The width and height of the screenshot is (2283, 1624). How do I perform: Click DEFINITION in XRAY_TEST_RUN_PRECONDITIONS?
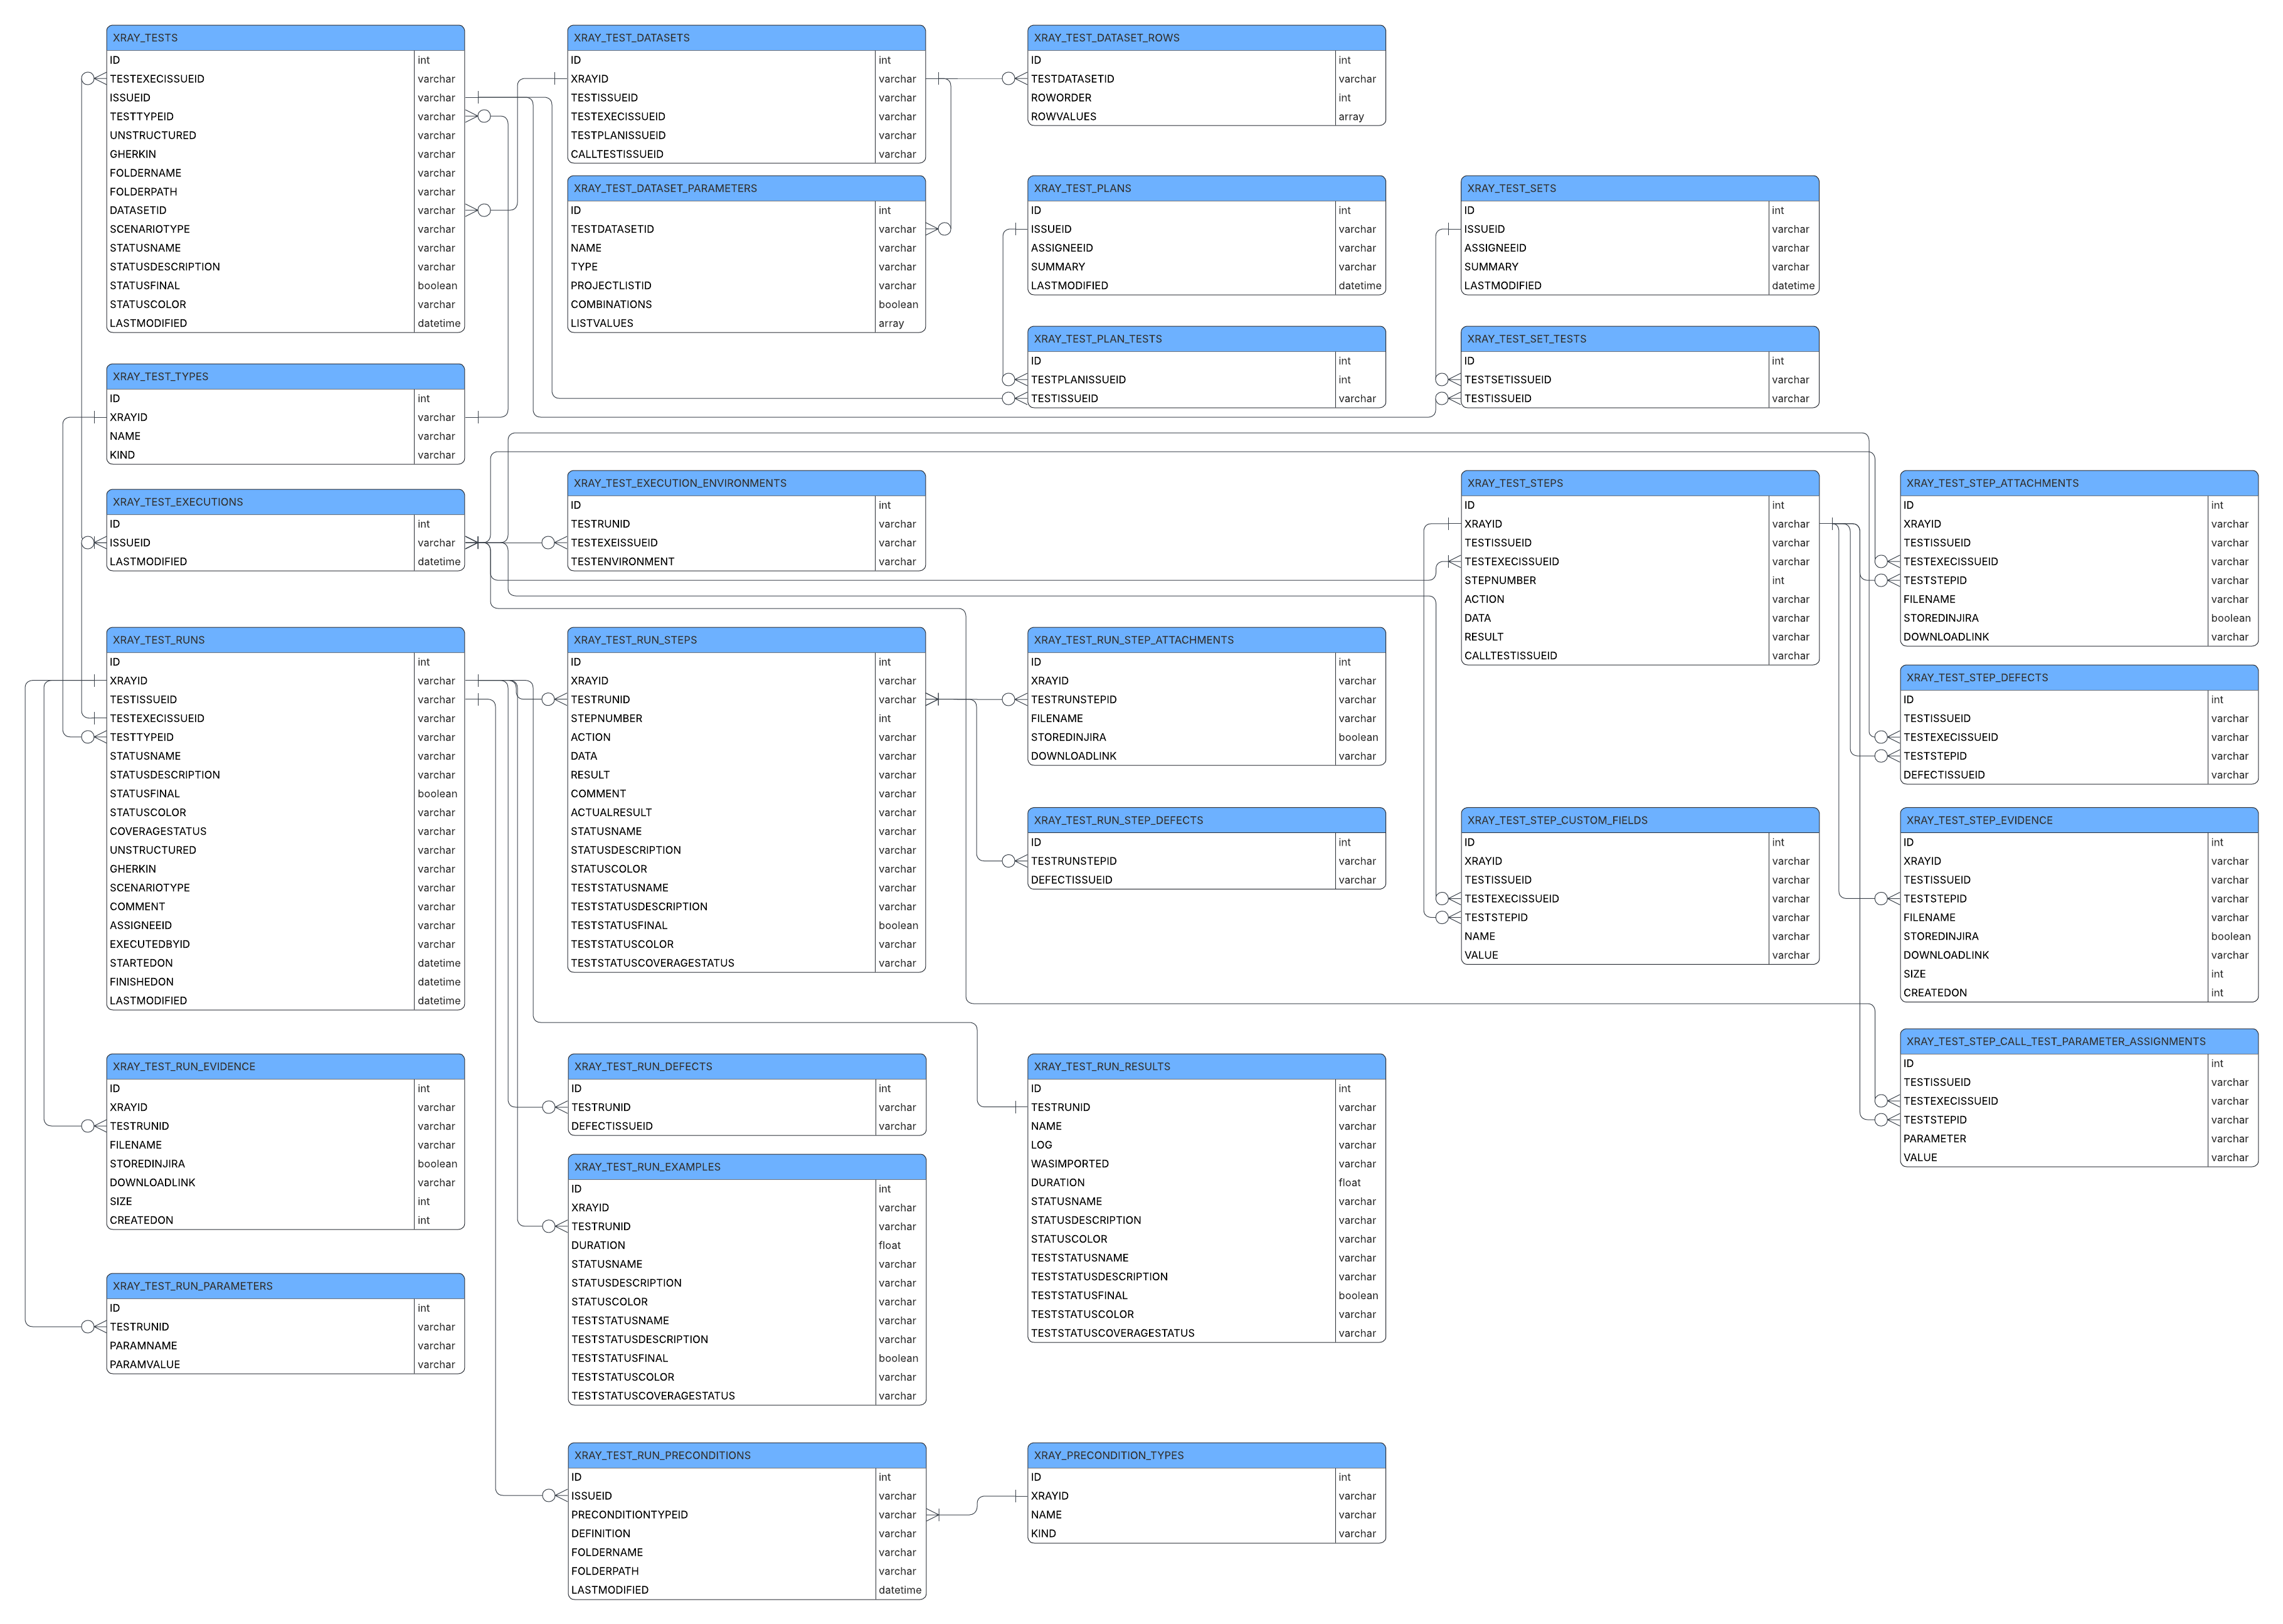click(746, 1534)
